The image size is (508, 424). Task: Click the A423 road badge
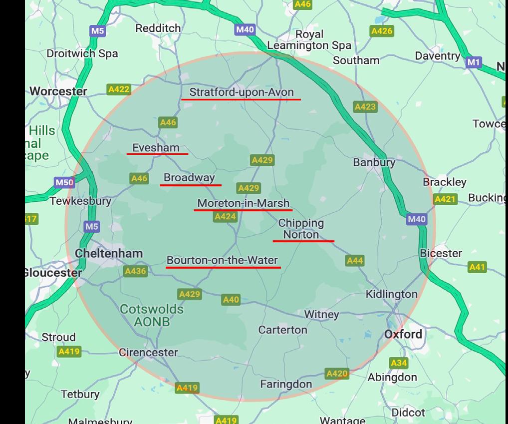click(x=365, y=107)
